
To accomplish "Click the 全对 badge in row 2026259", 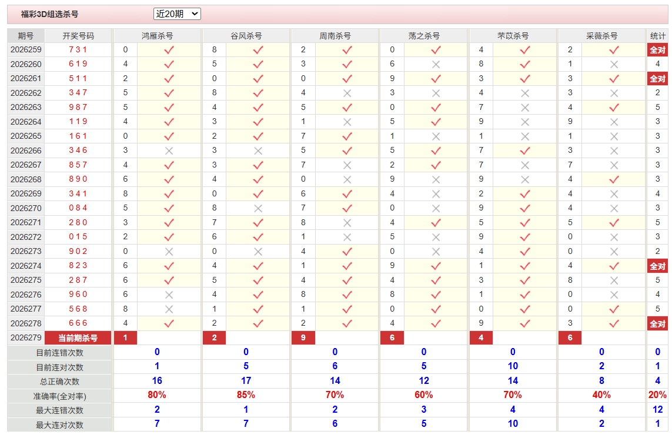I will (x=657, y=50).
